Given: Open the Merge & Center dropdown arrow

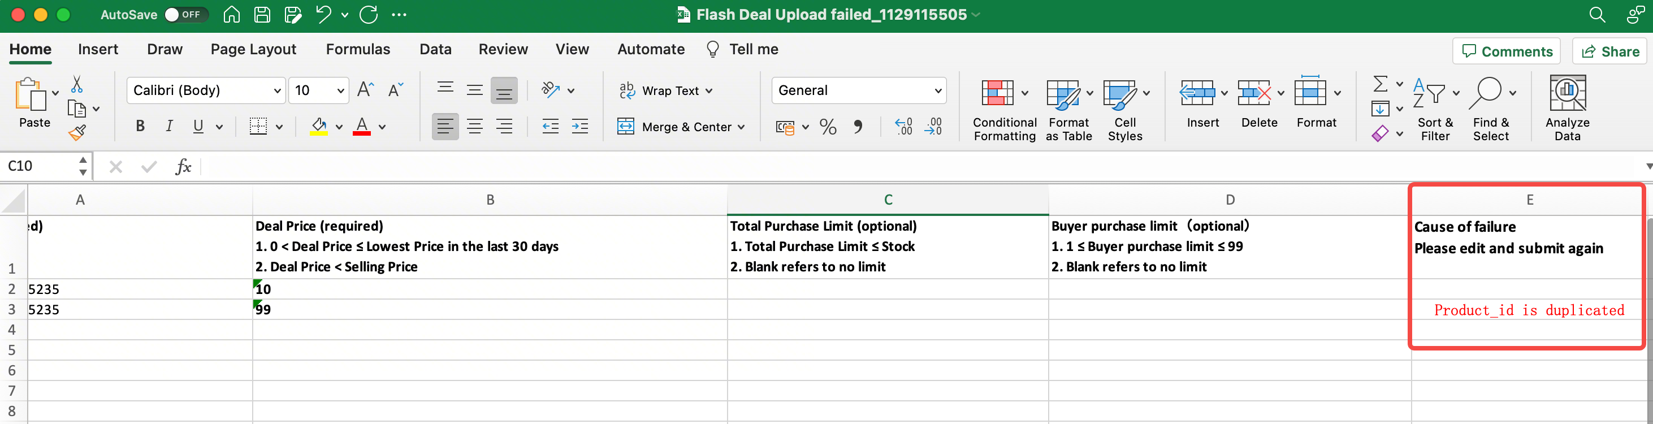Looking at the screenshot, I should tap(742, 127).
